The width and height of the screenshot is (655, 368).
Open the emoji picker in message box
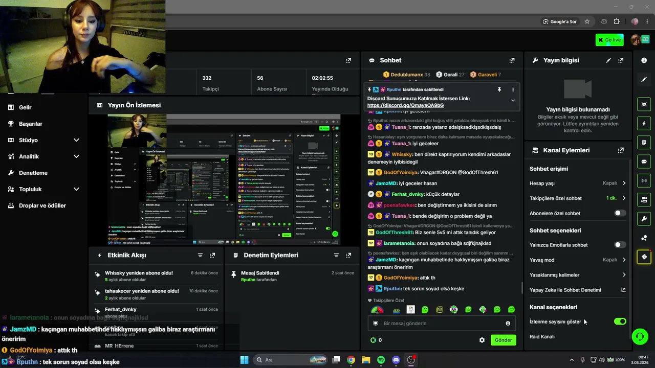pyautogui.click(x=508, y=323)
